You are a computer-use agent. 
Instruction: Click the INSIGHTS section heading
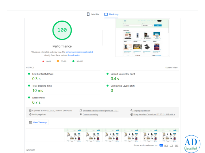tap(30, 150)
